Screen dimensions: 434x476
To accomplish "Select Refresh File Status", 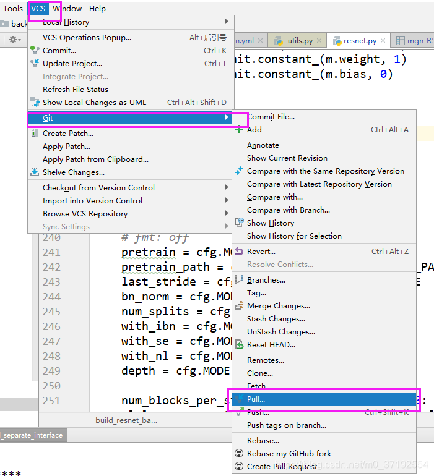I will click(x=131, y=89).
